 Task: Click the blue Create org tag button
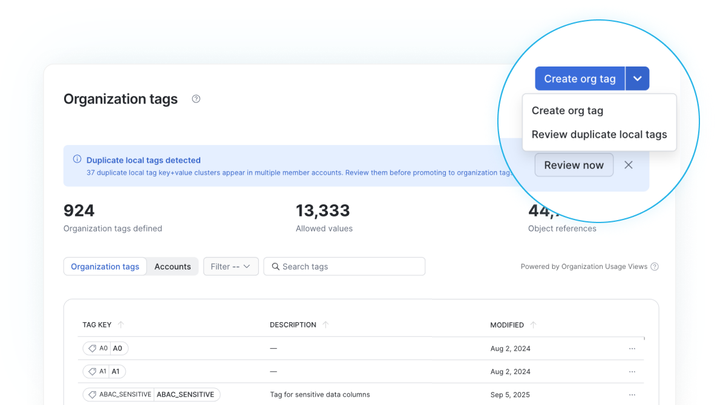[x=580, y=79]
